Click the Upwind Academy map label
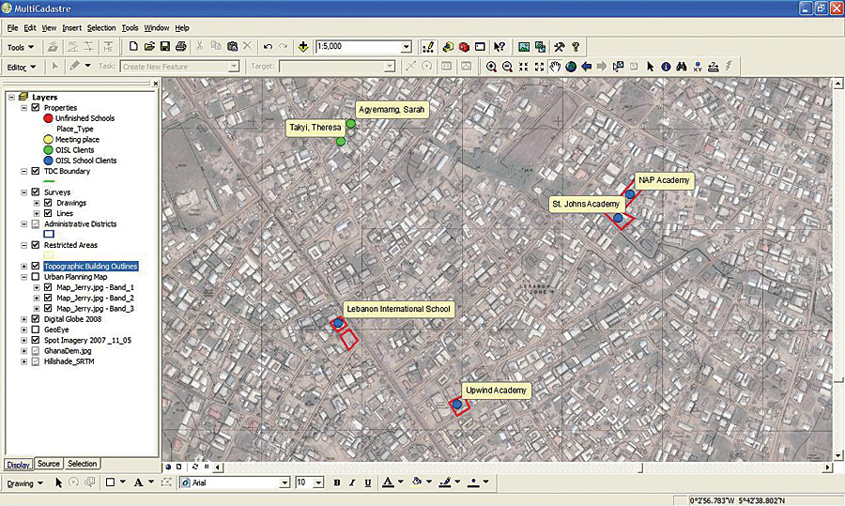 coord(497,391)
